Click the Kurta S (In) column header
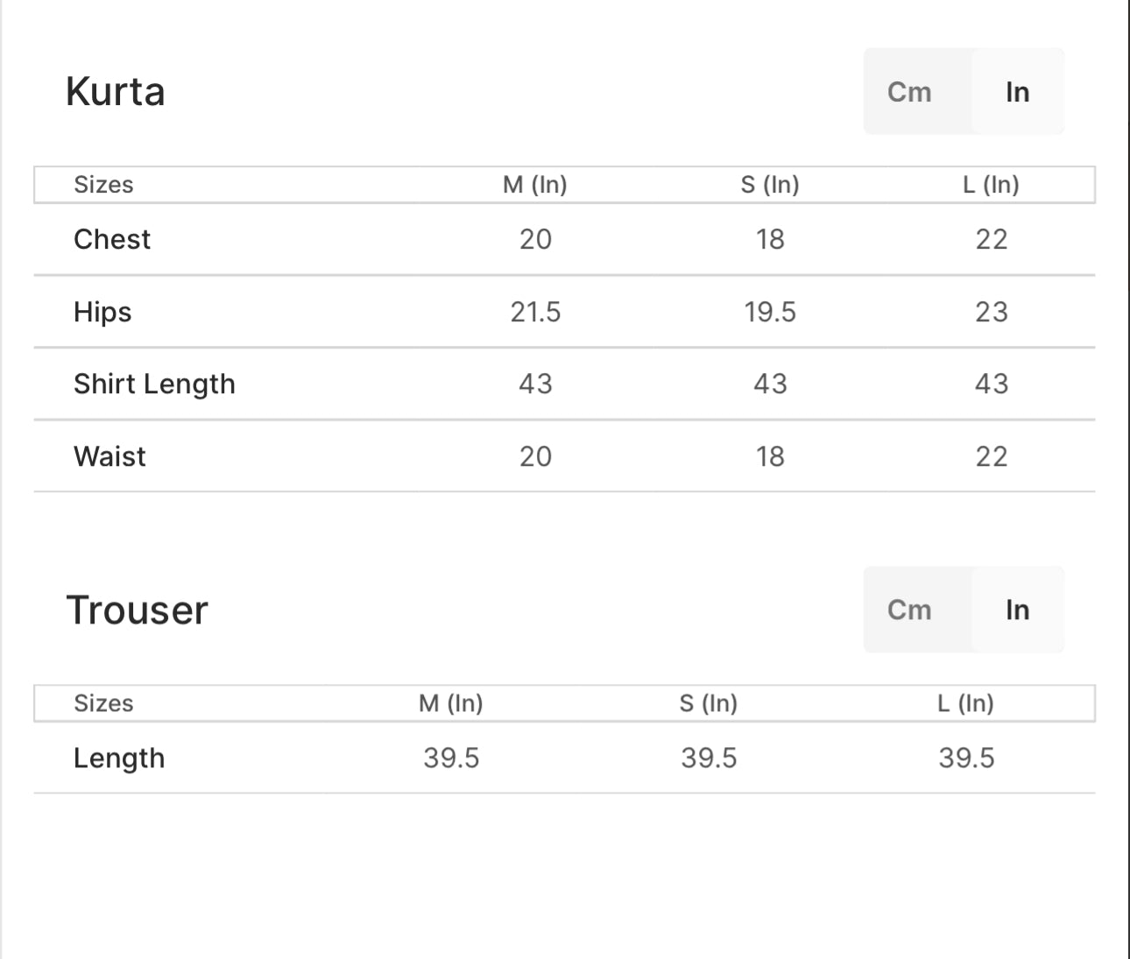The image size is (1130, 959). point(770,185)
